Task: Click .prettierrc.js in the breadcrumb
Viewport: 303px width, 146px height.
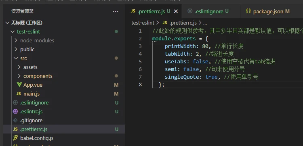Action: tap(183, 23)
